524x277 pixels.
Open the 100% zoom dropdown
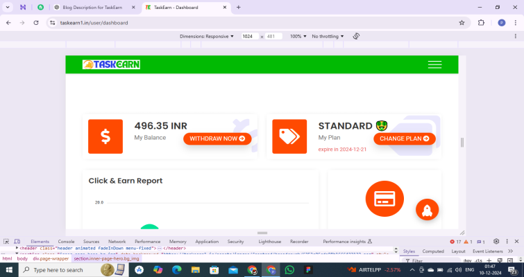pos(298,36)
